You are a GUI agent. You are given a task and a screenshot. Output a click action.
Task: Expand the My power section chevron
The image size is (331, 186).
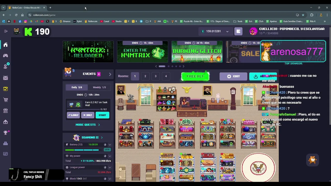tap(110, 156)
